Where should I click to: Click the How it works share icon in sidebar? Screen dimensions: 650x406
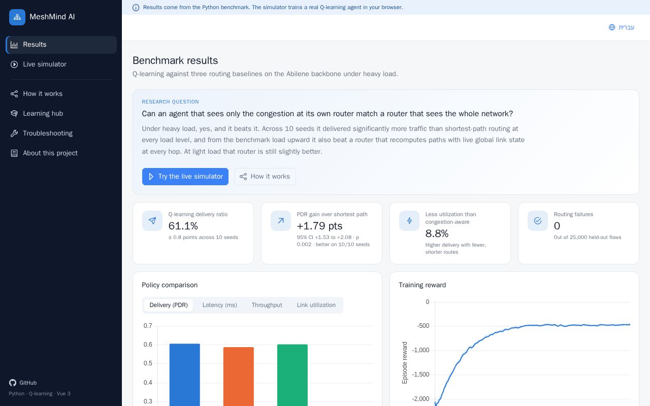pos(14,94)
